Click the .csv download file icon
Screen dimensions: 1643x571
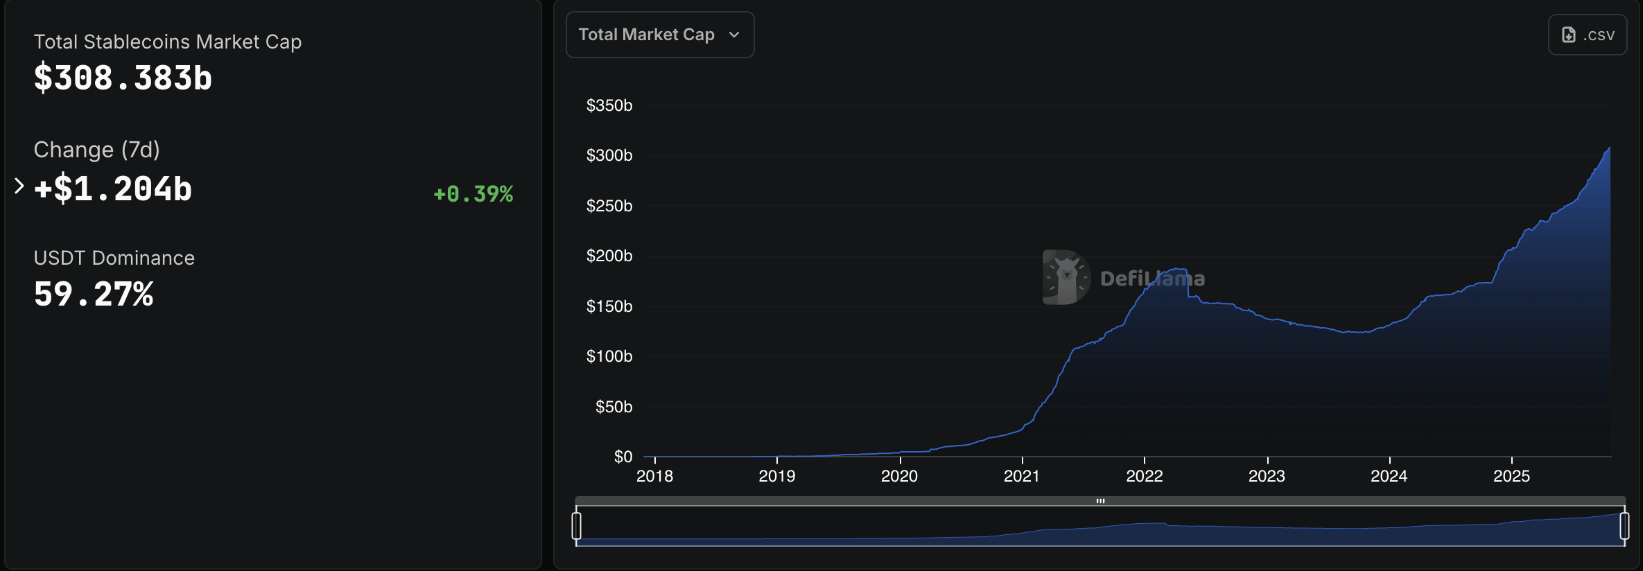pos(1570,34)
